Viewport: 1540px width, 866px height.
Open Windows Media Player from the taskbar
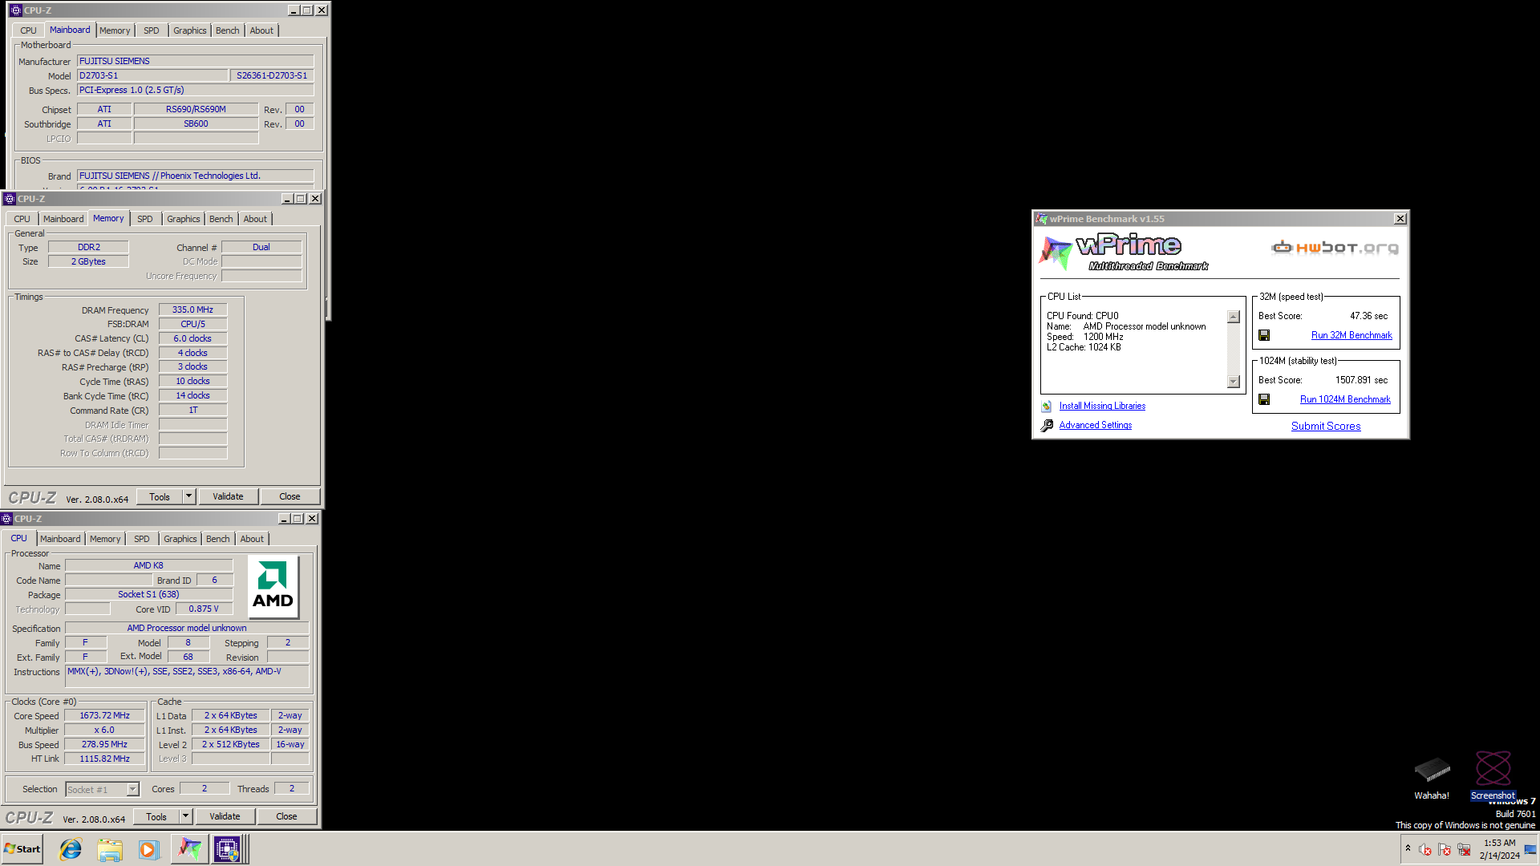click(x=148, y=849)
